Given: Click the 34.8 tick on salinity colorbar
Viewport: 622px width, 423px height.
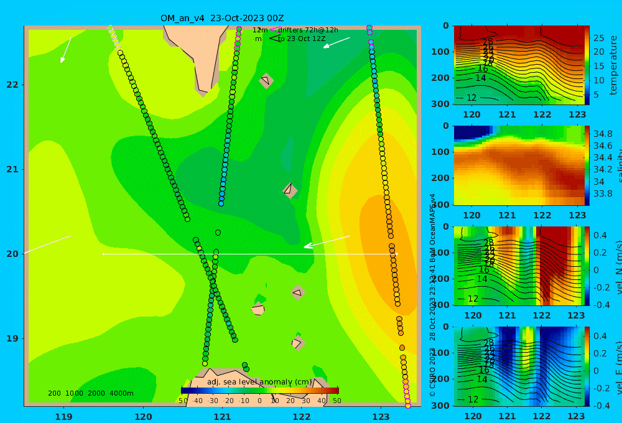Looking at the screenshot, I should 602,134.
